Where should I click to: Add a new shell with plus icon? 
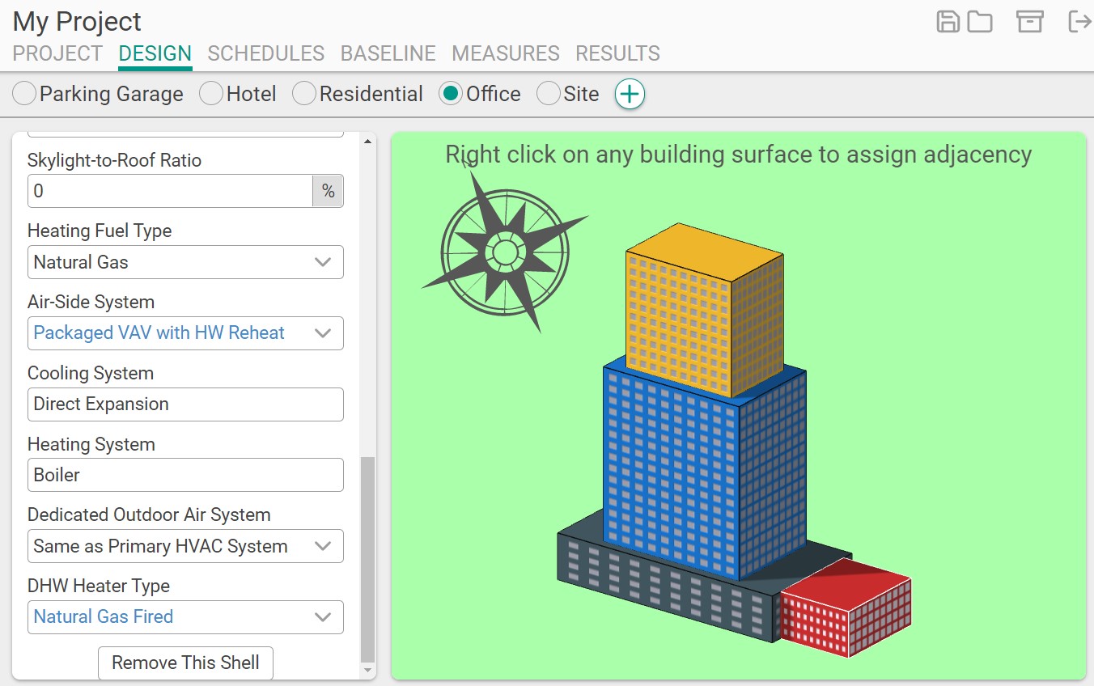click(630, 95)
